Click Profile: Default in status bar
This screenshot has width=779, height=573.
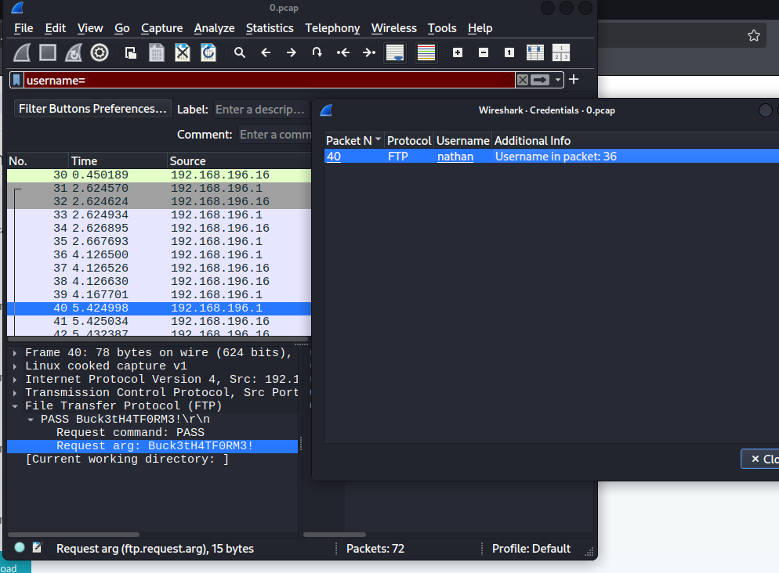tap(531, 549)
